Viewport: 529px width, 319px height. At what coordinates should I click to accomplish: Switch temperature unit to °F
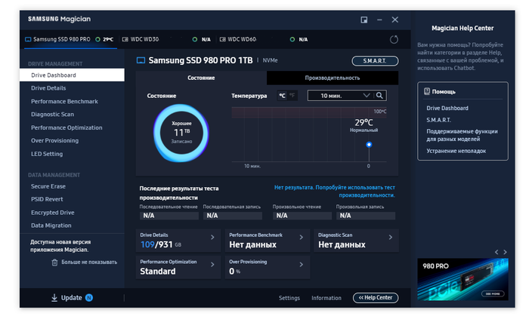[x=292, y=96]
